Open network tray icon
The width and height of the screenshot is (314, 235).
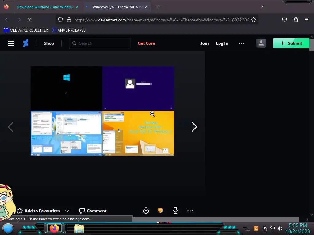coord(273,228)
